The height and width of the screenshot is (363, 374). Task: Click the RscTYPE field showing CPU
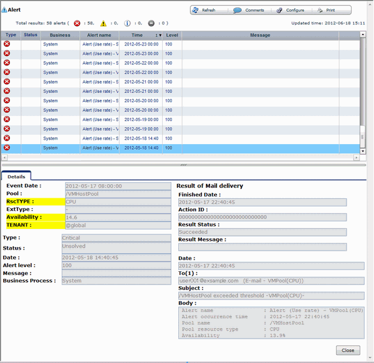click(118, 202)
